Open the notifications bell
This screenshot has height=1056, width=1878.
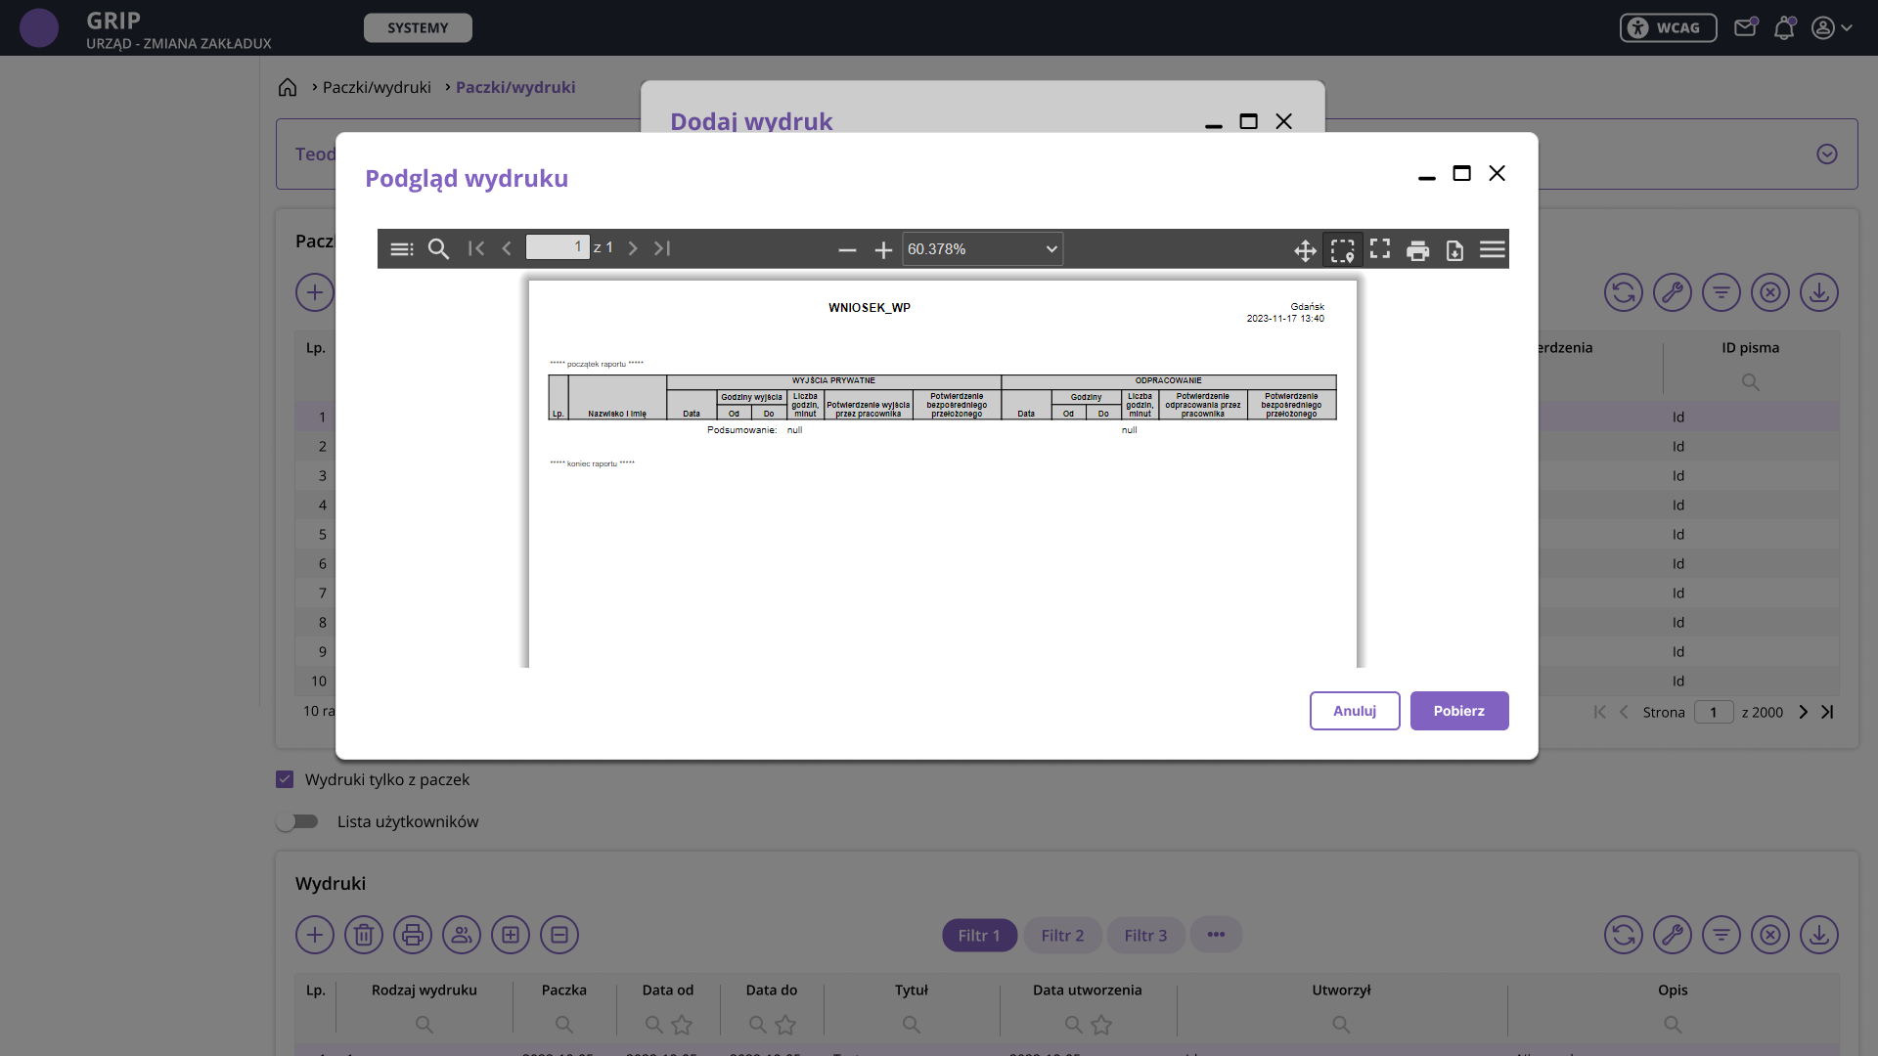(1785, 27)
